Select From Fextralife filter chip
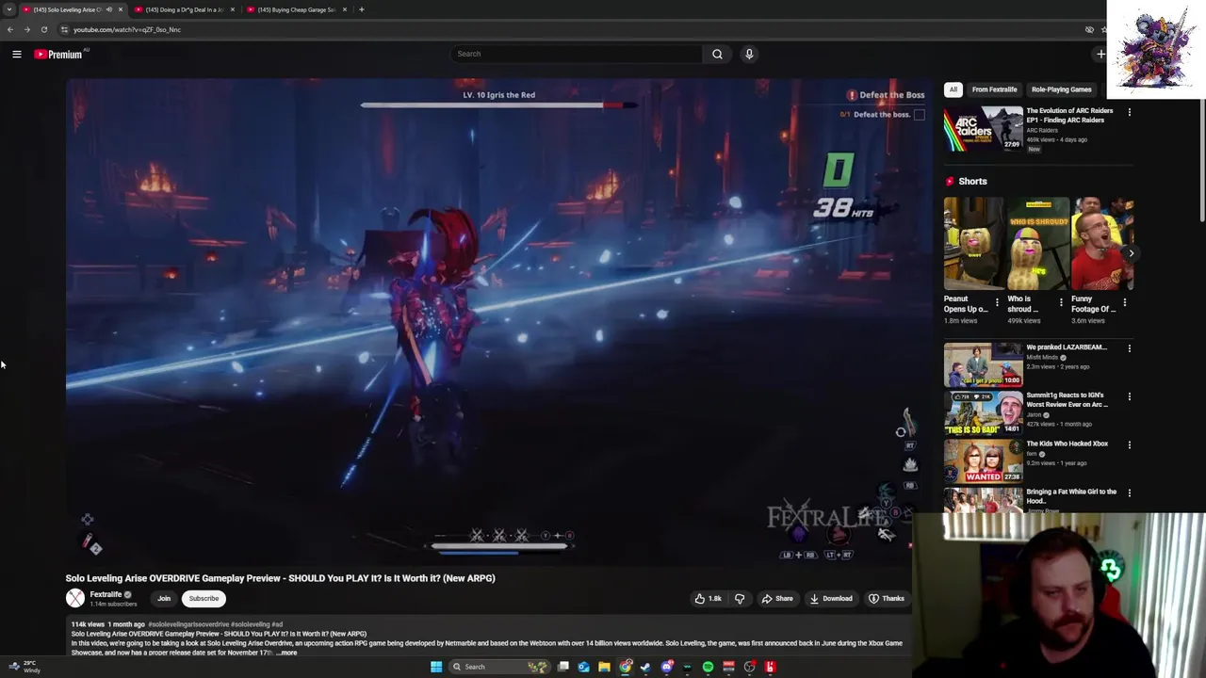 [994, 89]
